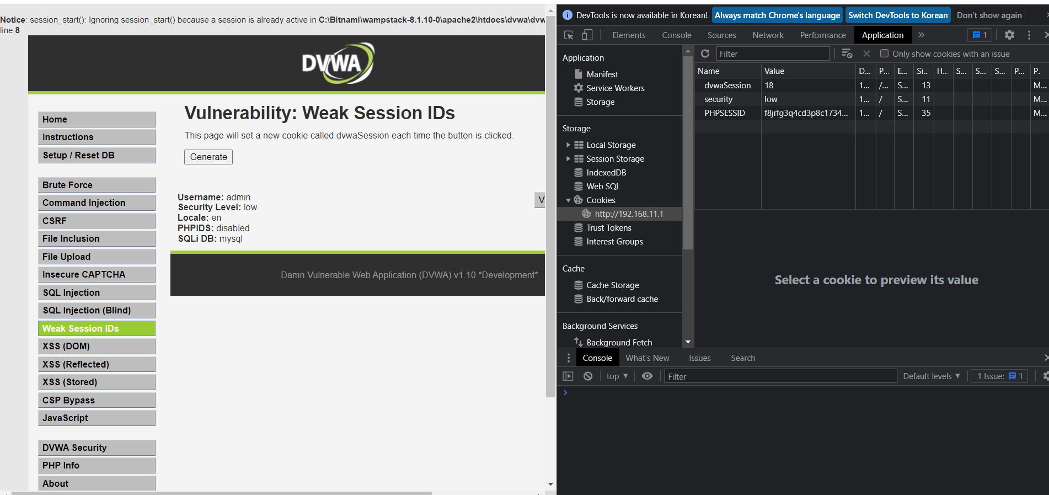Open DVWA Security page
1049x495 pixels.
click(97, 448)
